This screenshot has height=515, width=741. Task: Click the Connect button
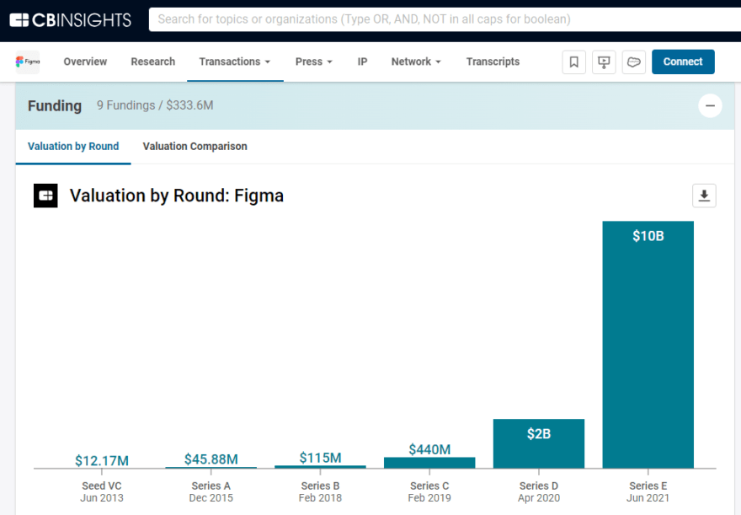[683, 61]
